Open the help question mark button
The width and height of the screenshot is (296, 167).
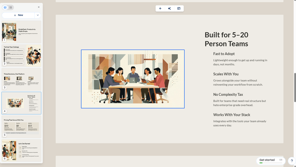[x=292, y=161]
